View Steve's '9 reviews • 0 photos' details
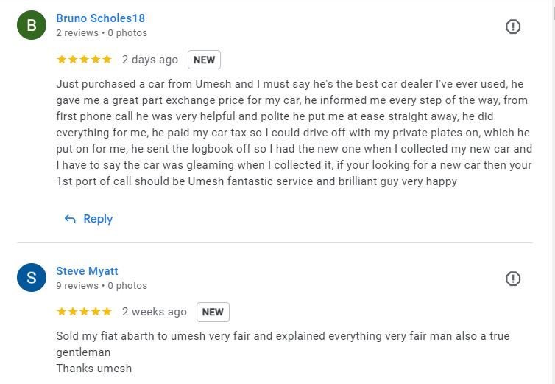 pos(102,285)
